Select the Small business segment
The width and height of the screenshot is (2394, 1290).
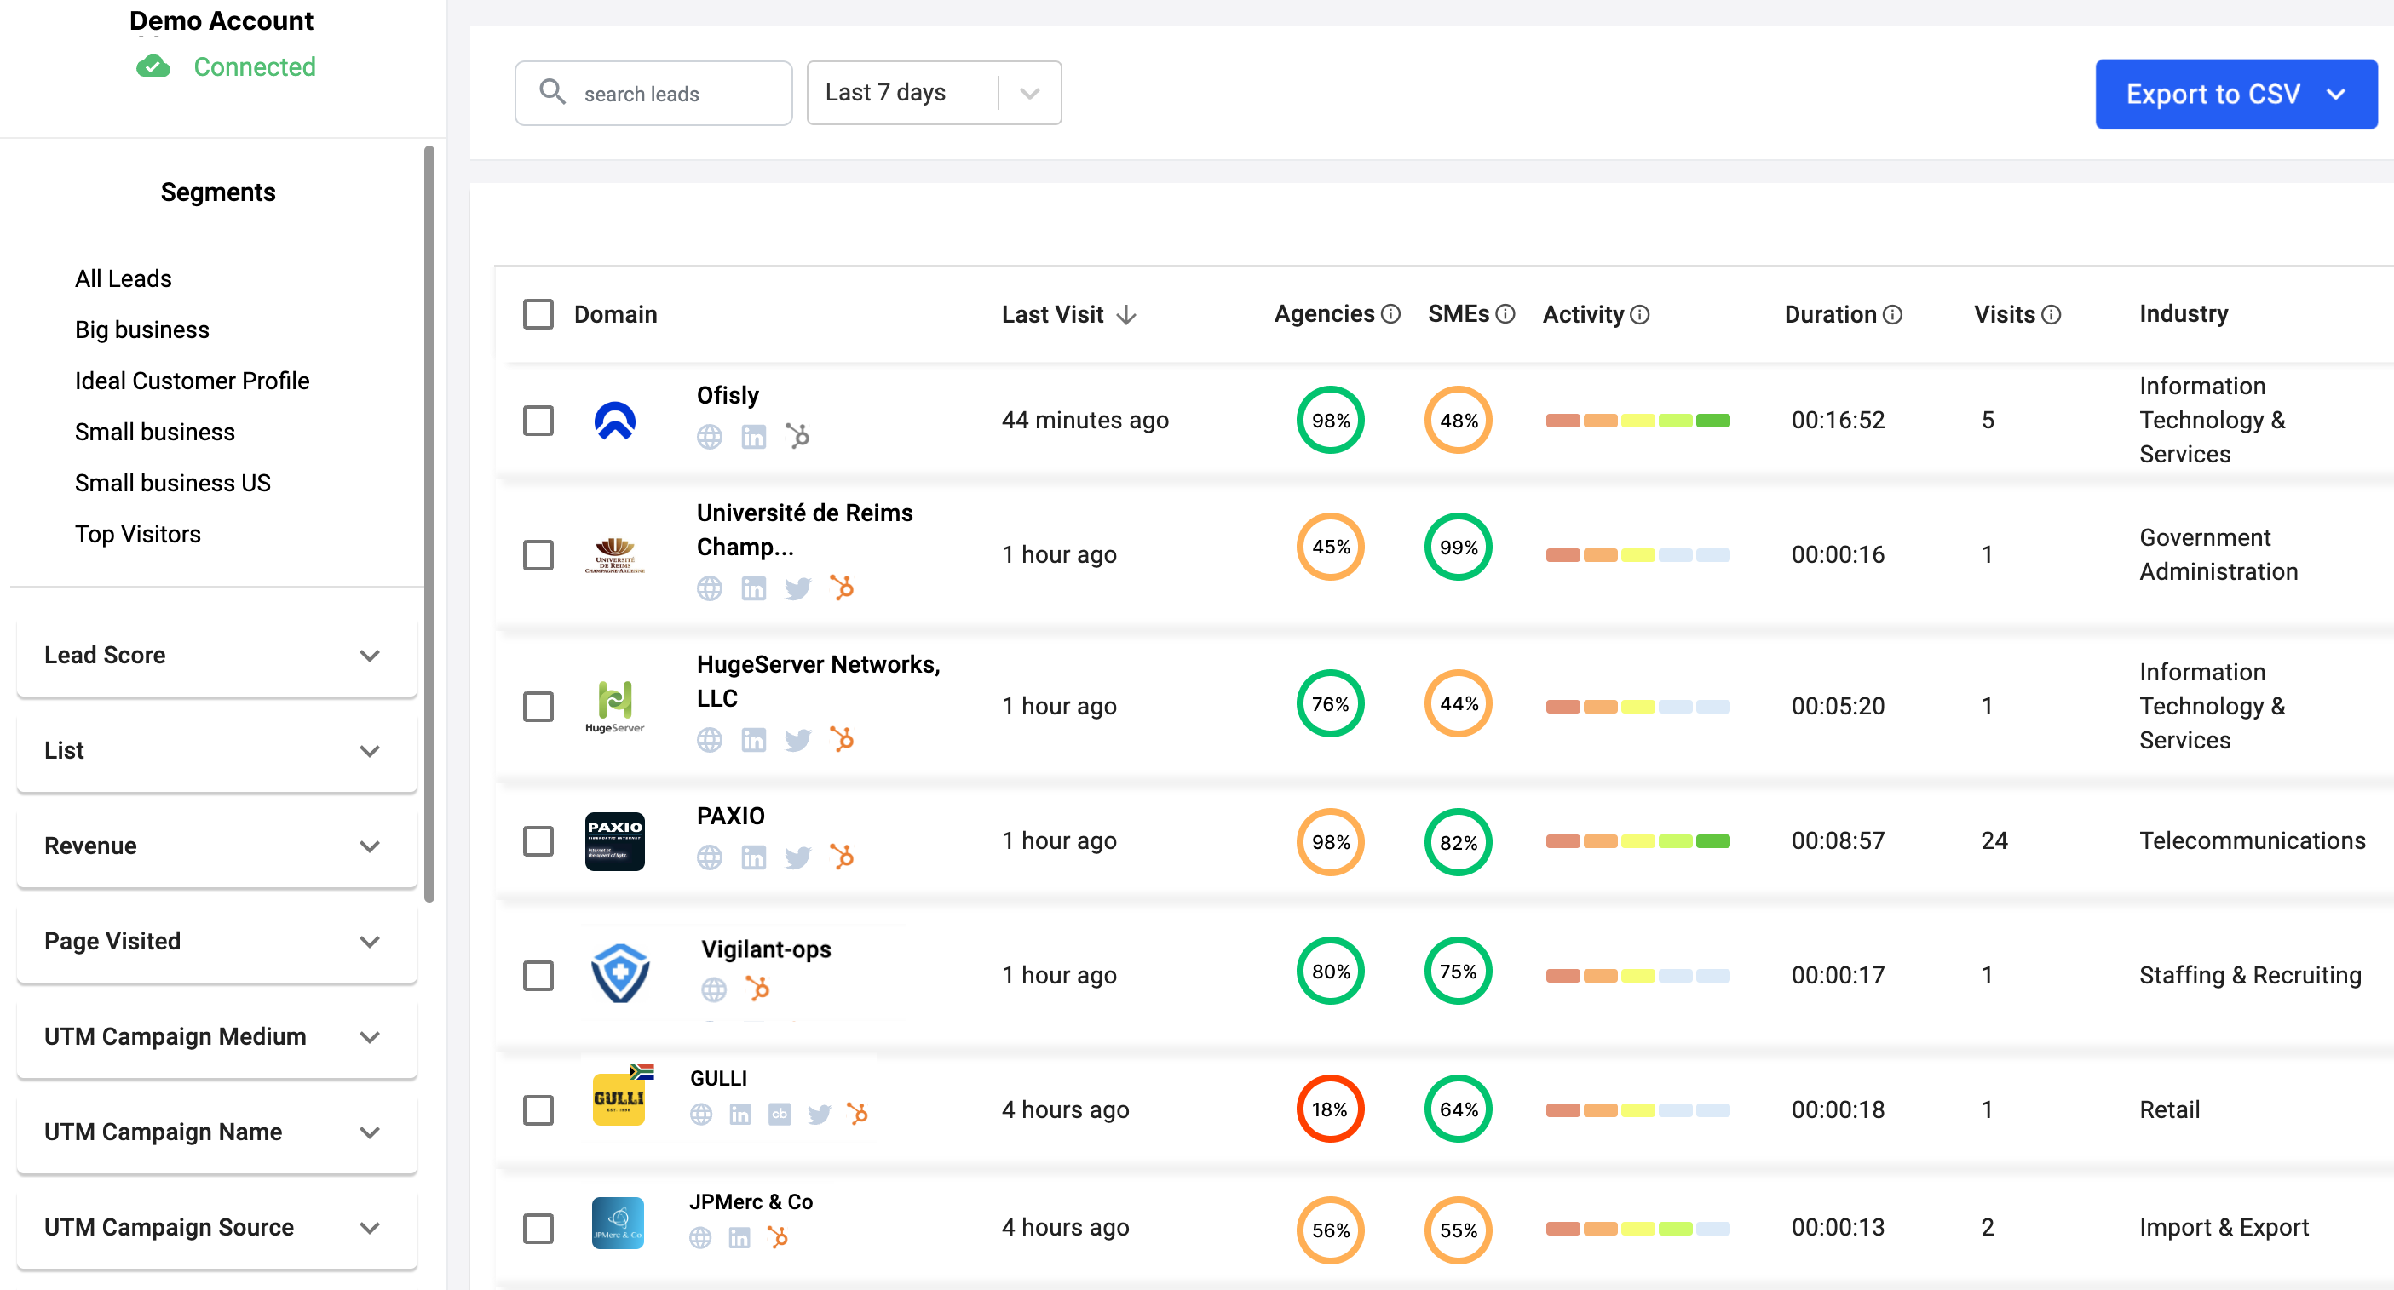click(x=155, y=432)
